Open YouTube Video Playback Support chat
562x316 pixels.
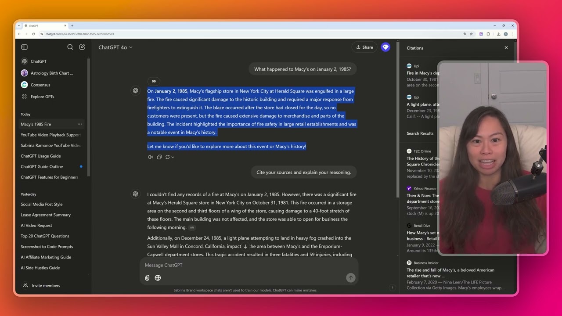point(52,135)
